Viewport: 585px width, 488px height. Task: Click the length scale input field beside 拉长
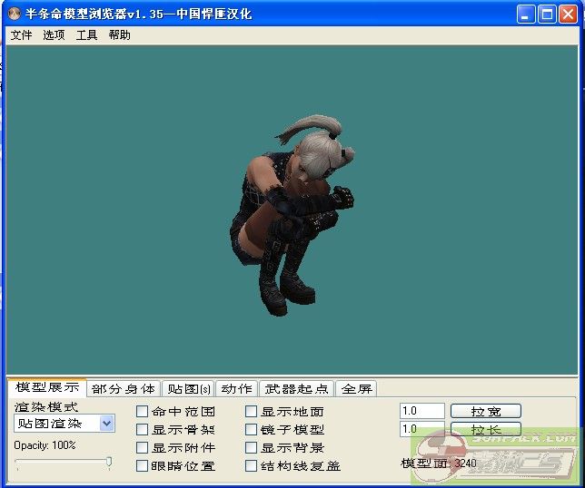(422, 429)
